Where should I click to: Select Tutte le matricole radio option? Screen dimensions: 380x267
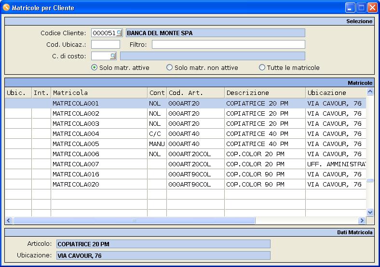pos(262,67)
